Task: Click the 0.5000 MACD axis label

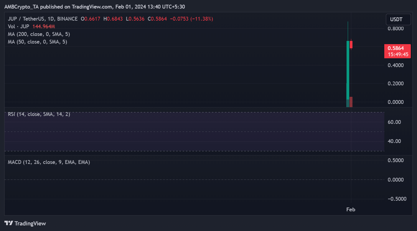Action: point(396,160)
